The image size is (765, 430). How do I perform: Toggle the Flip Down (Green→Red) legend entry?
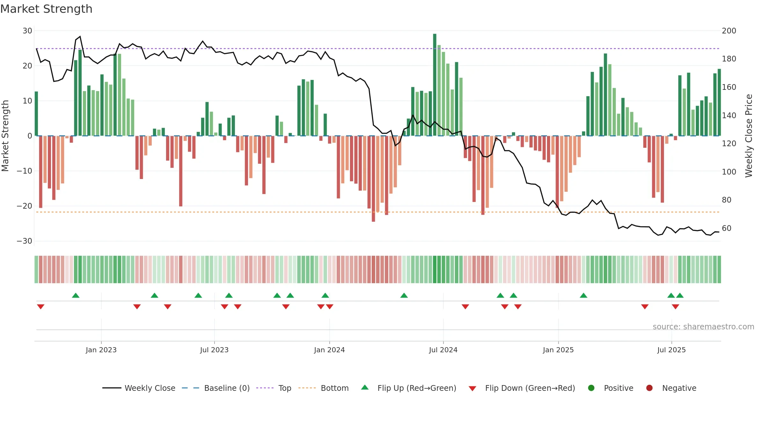coord(522,388)
